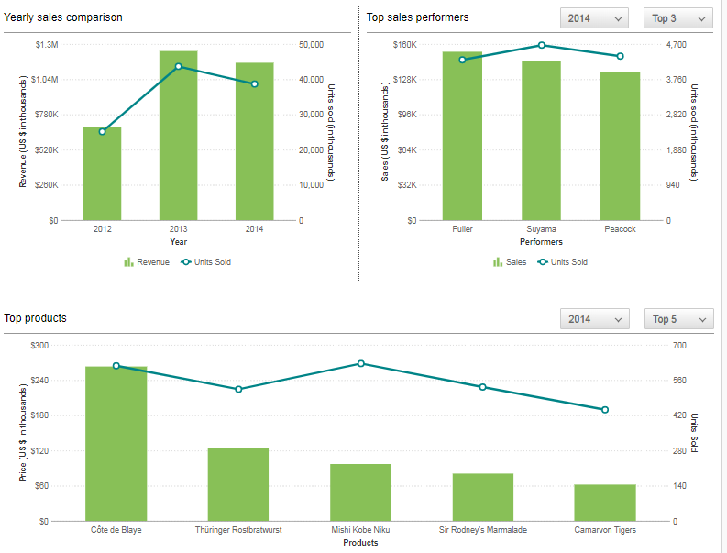Click the Carnarvon Tigers bar

[x=605, y=503]
